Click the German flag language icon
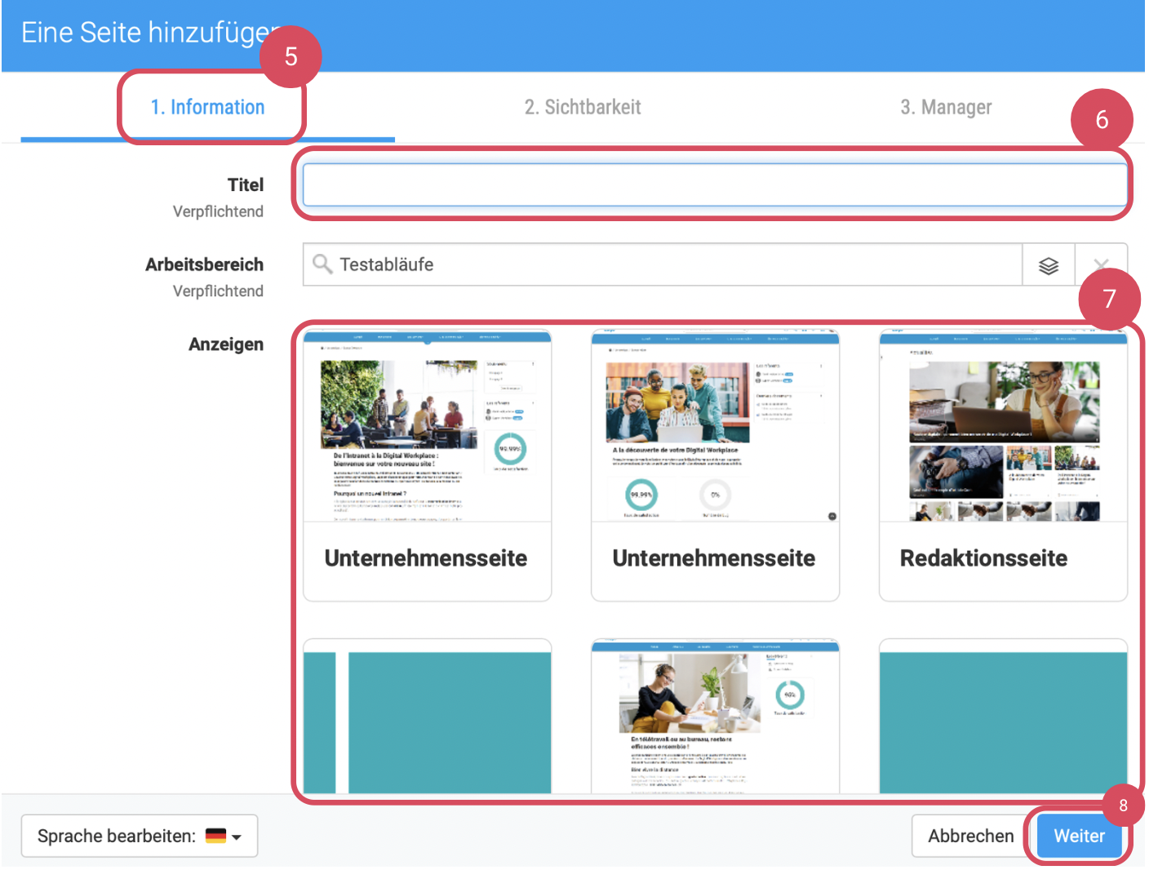The image size is (1149, 870). [215, 836]
